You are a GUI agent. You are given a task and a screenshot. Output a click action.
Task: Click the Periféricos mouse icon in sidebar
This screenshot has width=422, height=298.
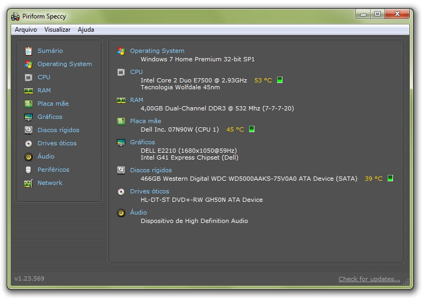(x=29, y=170)
